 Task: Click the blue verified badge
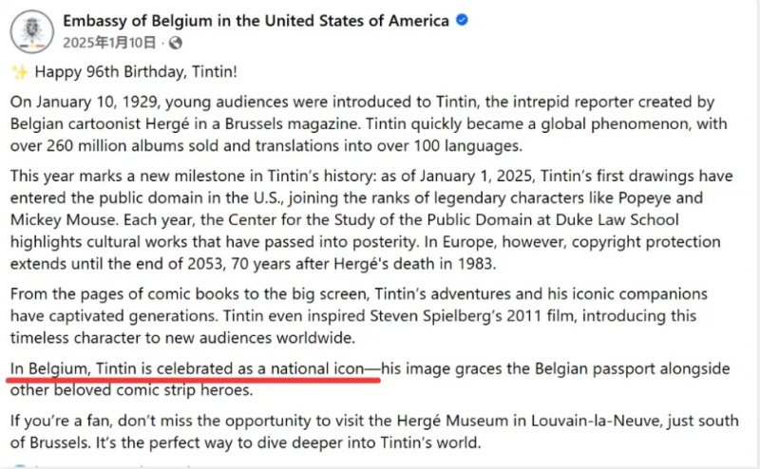[x=462, y=21]
